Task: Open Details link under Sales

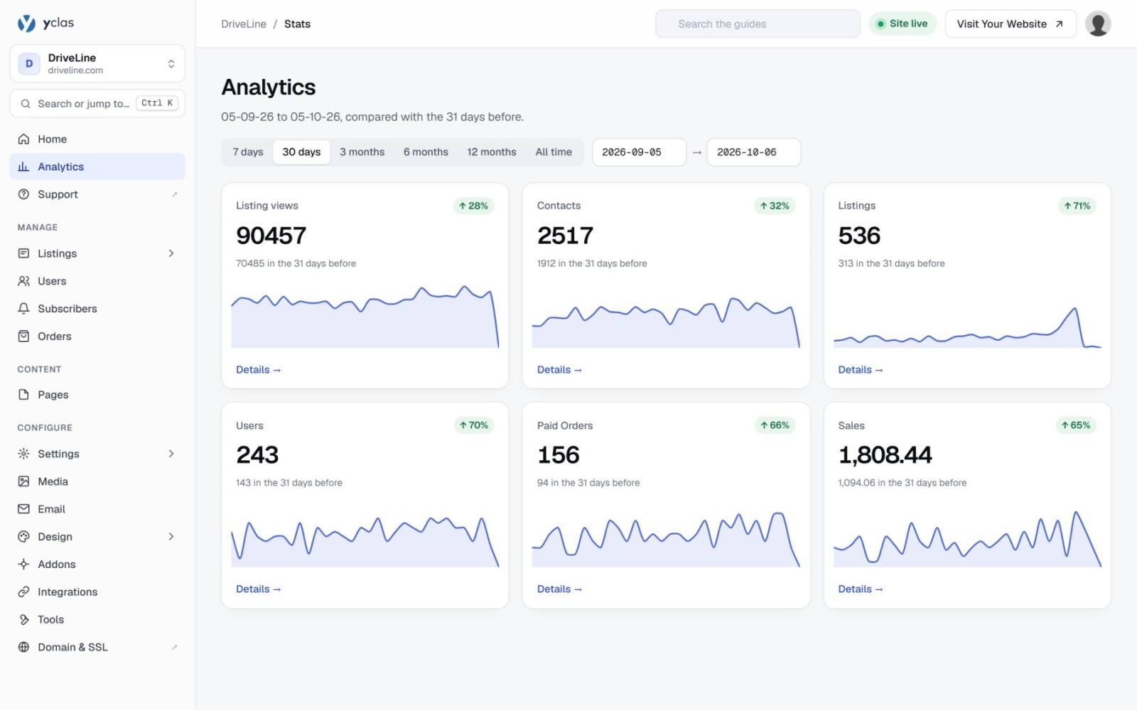Action: pyautogui.click(x=861, y=589)
